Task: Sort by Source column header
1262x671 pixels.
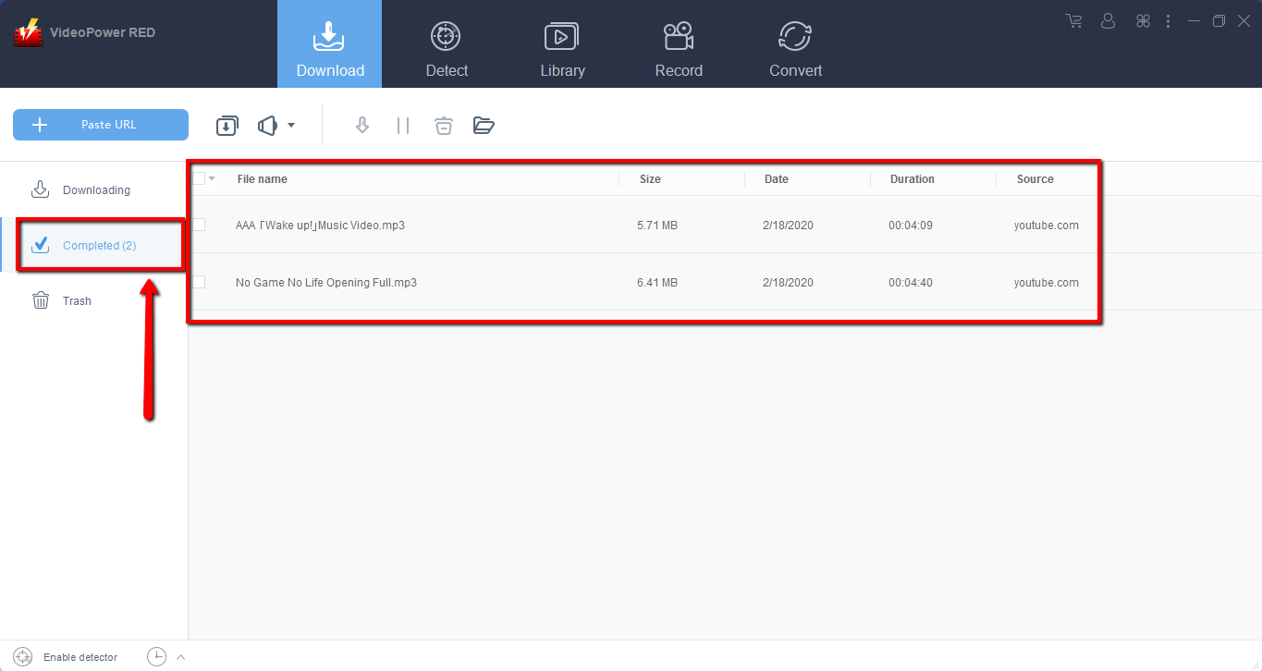Action: (1035, 179)
